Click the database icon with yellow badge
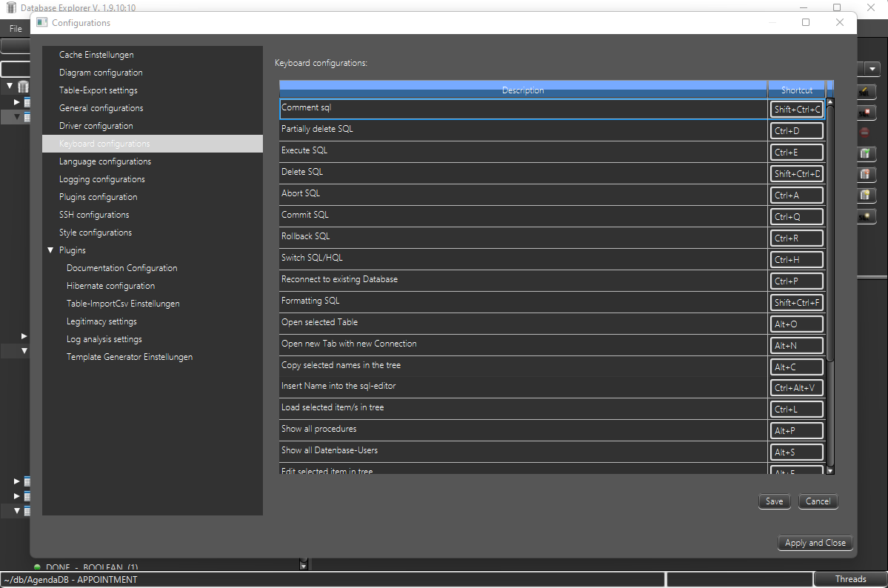888x588 pixels. [x=865, y=196]
